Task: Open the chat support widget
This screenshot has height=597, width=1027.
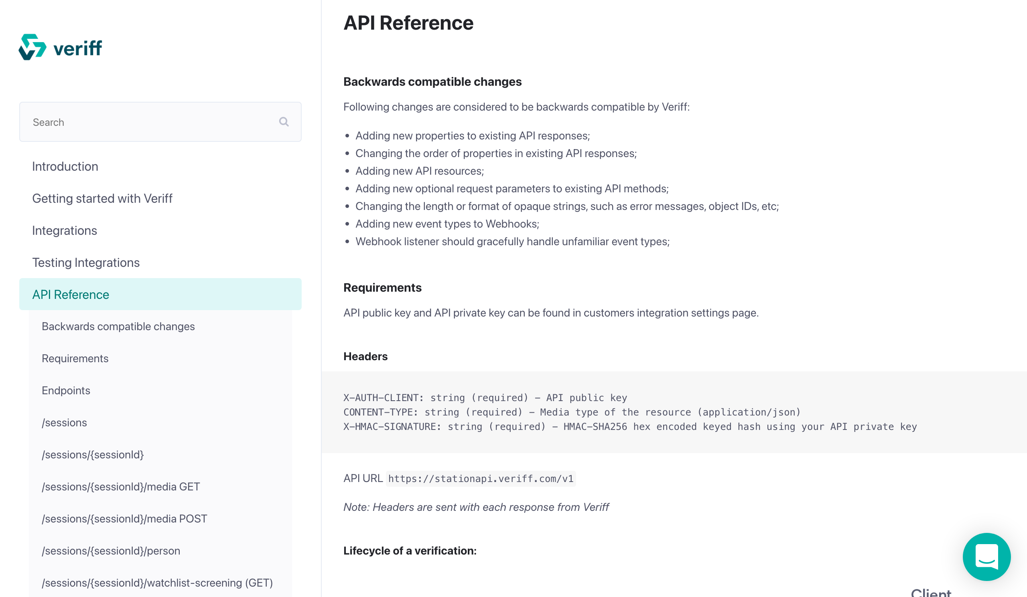Action: pos(986,557)
